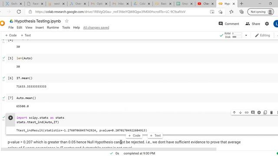
Task: Delete the current cell
Action: tap(271, 113)
